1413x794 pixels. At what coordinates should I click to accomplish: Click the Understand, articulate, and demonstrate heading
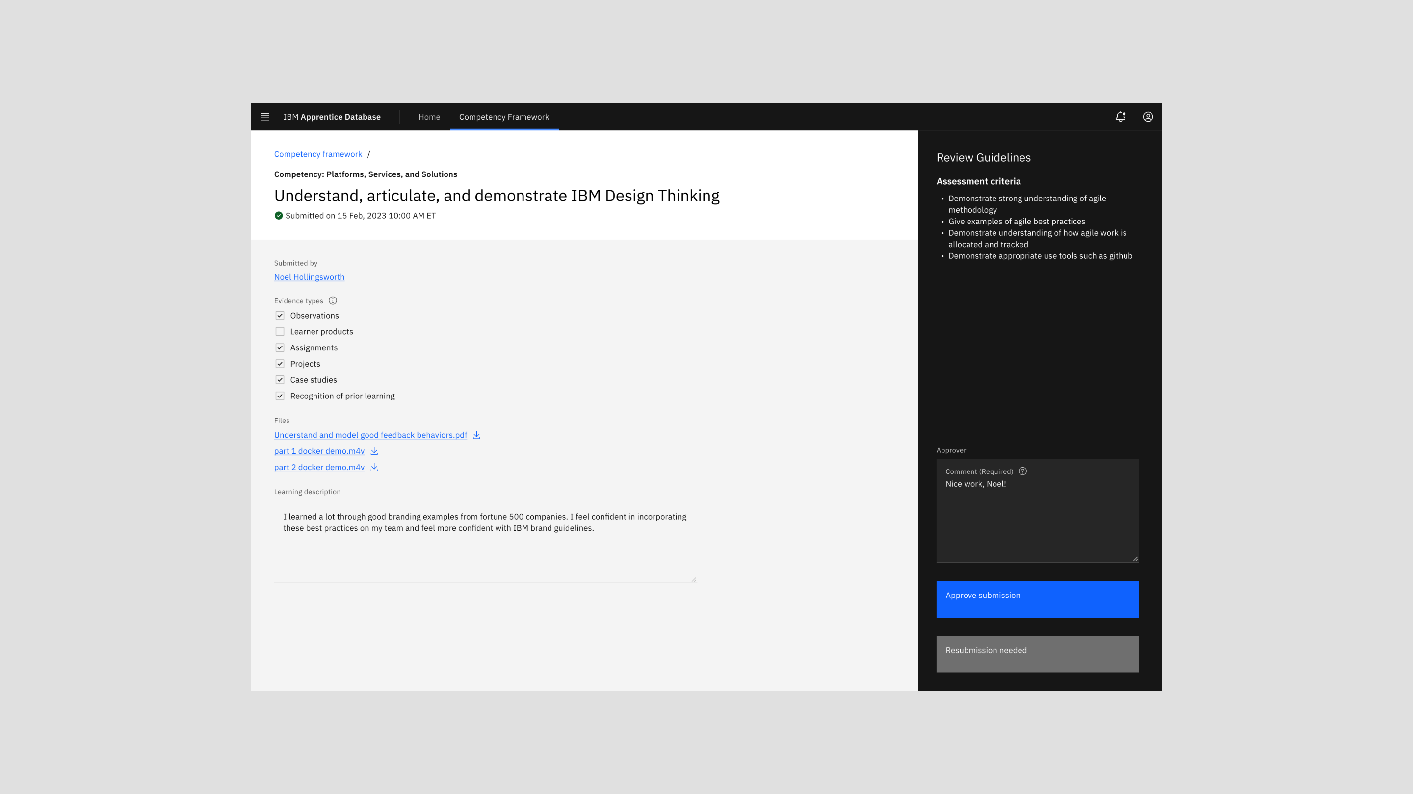tap(497, 196)
